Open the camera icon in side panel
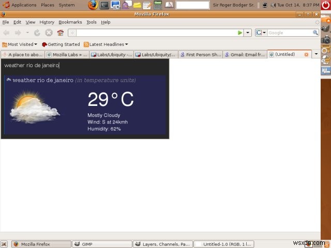Image resolution: width=331 pixels, height=248 pixels. pos(326,39)
